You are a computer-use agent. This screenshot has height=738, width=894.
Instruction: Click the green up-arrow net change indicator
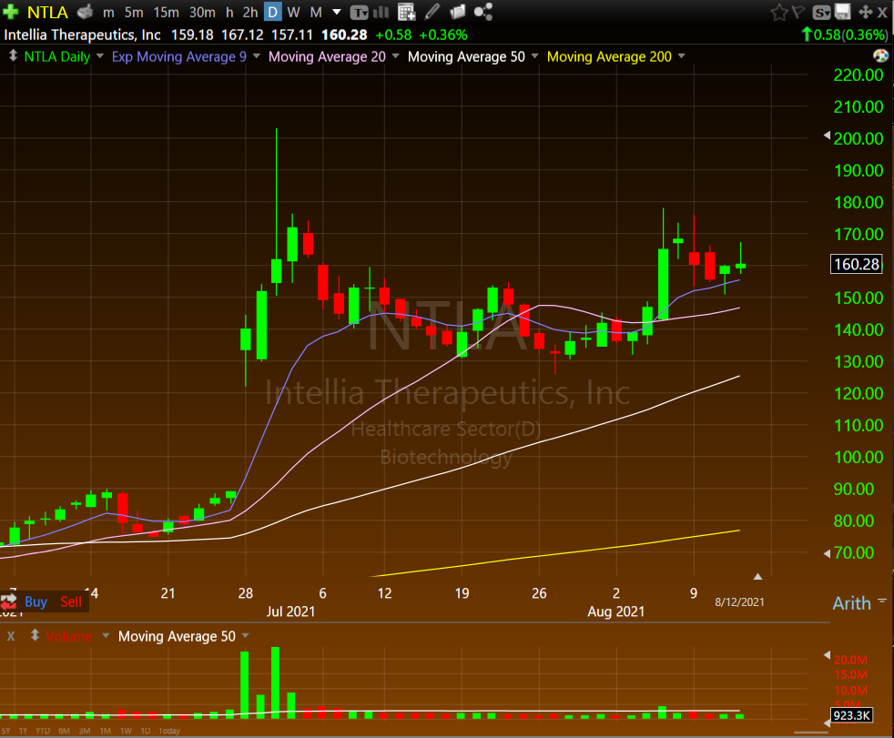point(807,35)
